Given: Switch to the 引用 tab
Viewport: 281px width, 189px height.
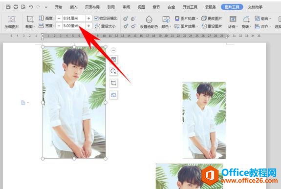Looking at the screenshot, I should (111, 7).
